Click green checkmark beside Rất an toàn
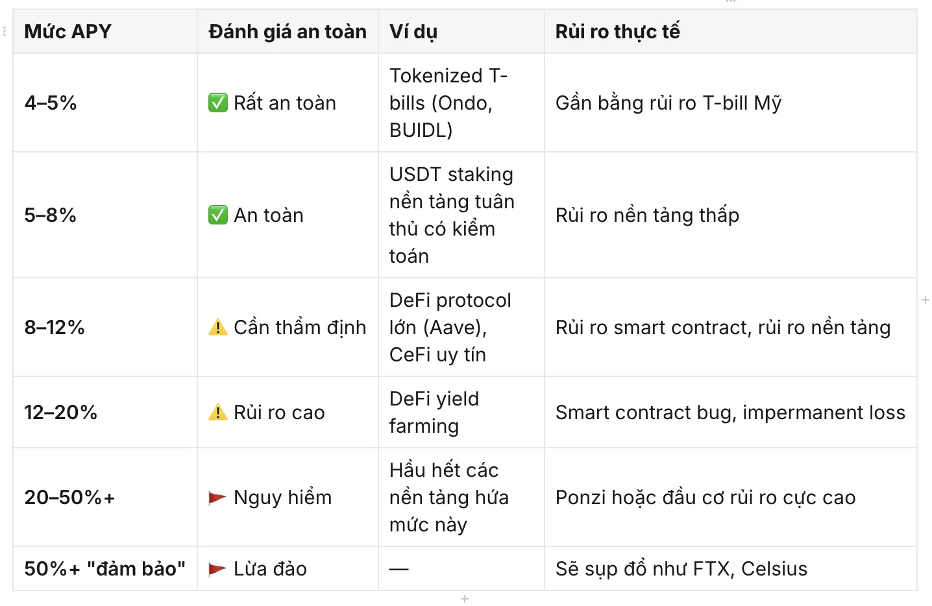The width and height of the screenshot is (932, 606). [x=218, y=103]
